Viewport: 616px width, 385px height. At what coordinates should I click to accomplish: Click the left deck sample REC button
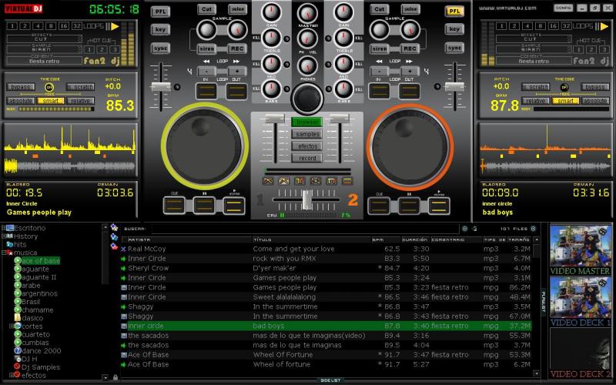(x=237, y=49)
